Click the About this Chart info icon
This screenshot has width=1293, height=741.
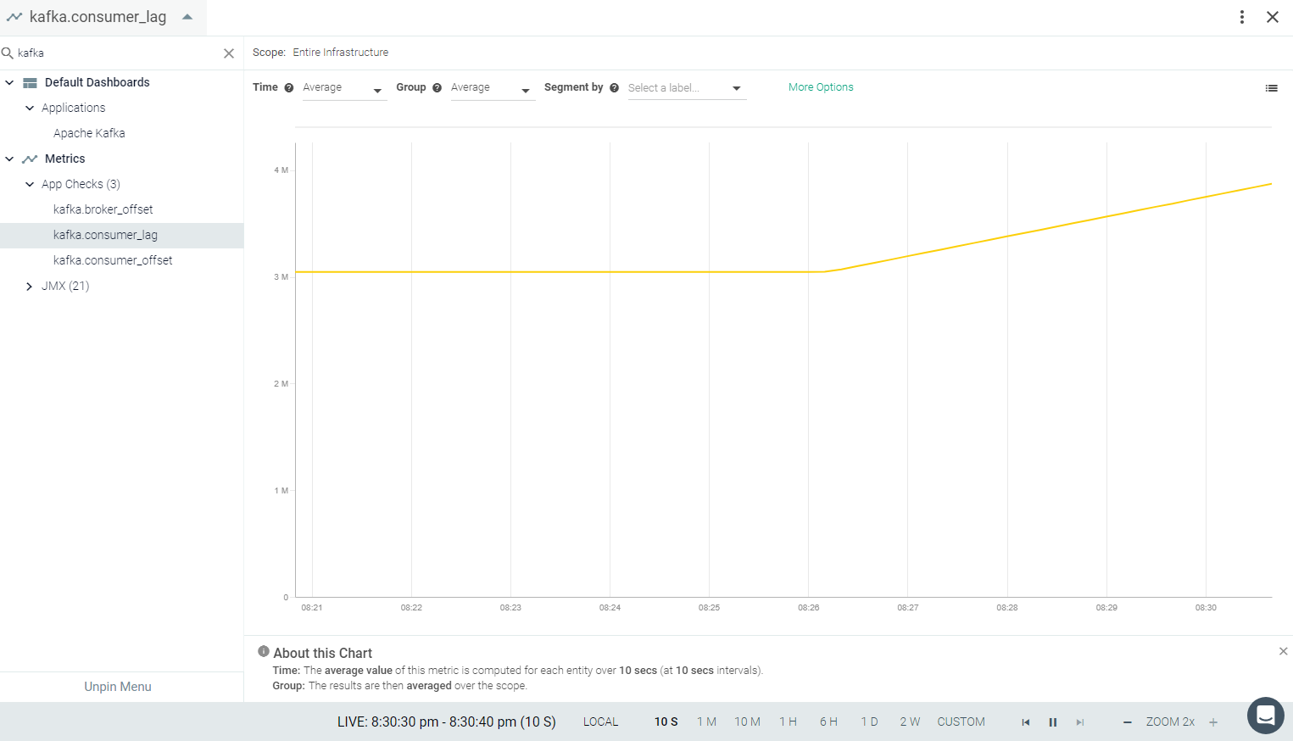pos(264,652)
